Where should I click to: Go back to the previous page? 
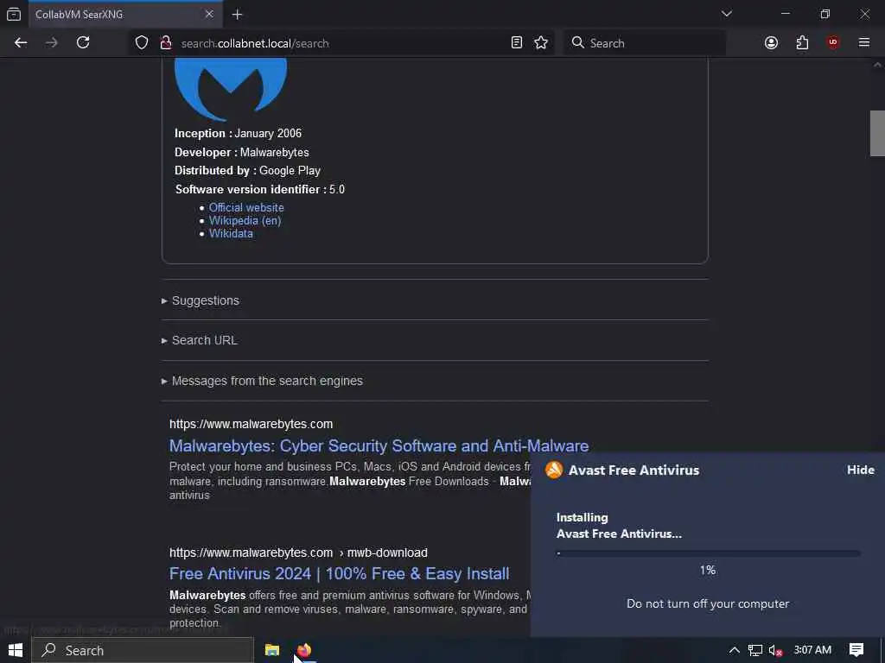tap(21, 43)
